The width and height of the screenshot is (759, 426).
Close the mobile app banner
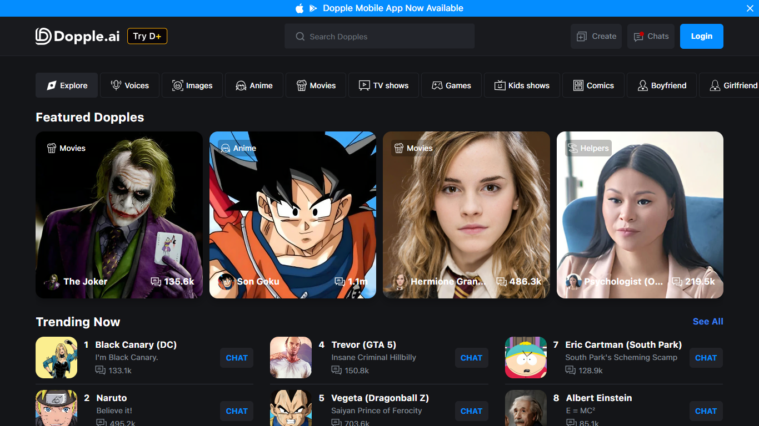(750, 8)
